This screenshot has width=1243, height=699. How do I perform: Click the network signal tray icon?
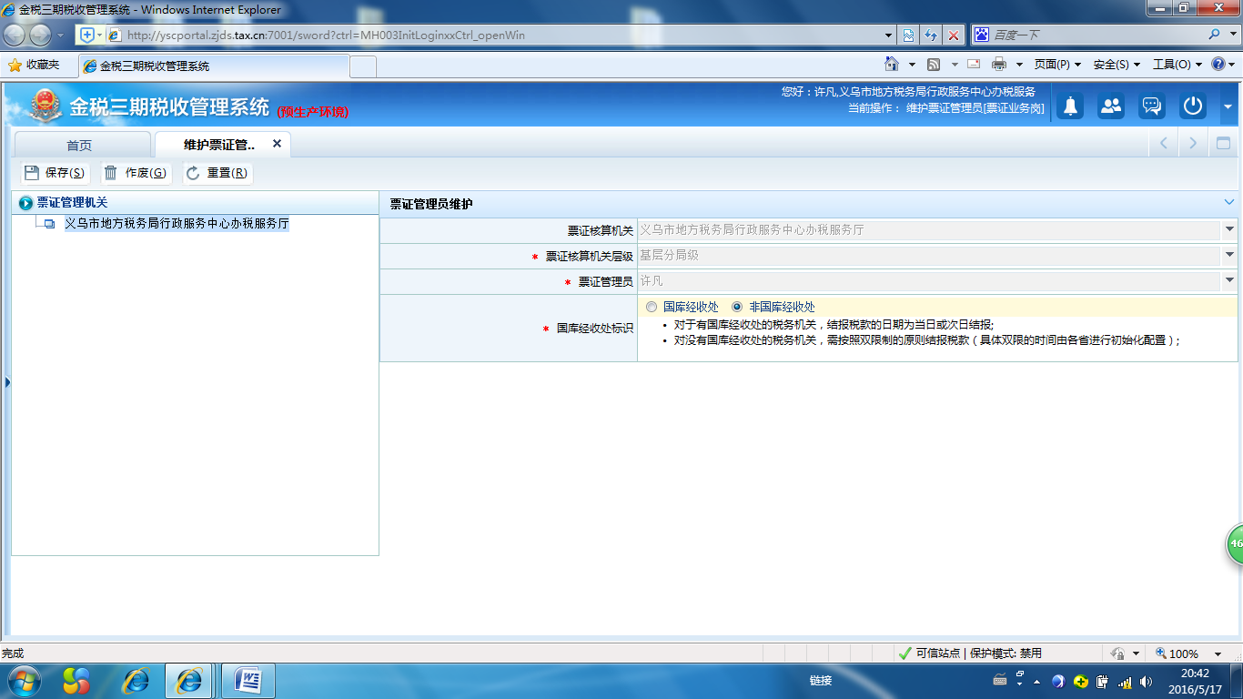[x=1125, y=681]
